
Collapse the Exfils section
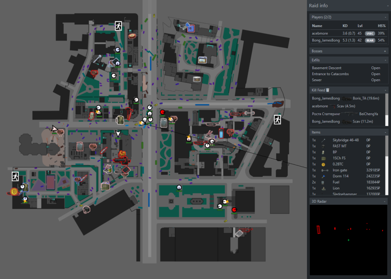(385, 60)
